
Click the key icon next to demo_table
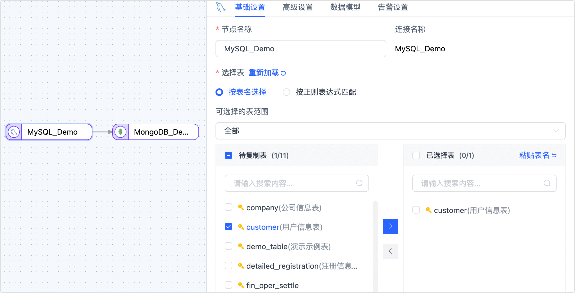pos(241,246)
